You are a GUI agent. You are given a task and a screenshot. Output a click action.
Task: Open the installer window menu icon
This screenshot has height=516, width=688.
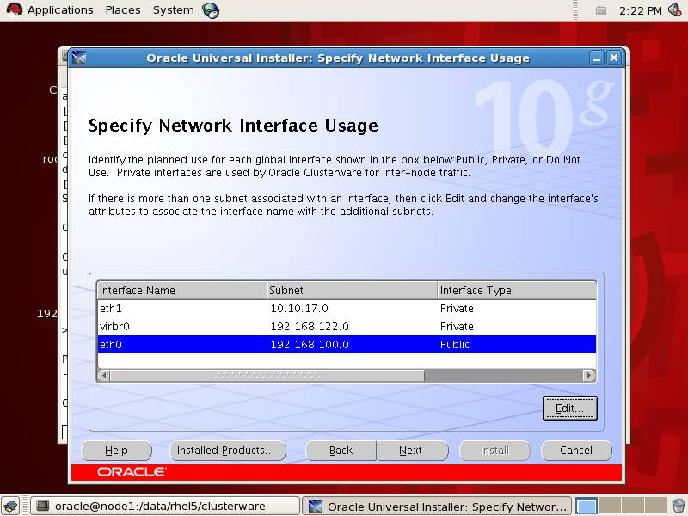point(79,58)
